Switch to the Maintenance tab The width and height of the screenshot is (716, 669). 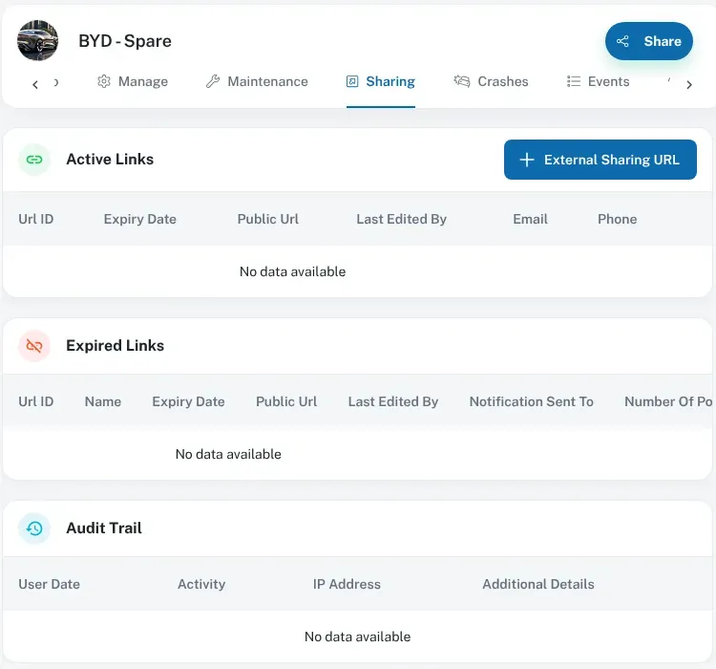(257, 81)
